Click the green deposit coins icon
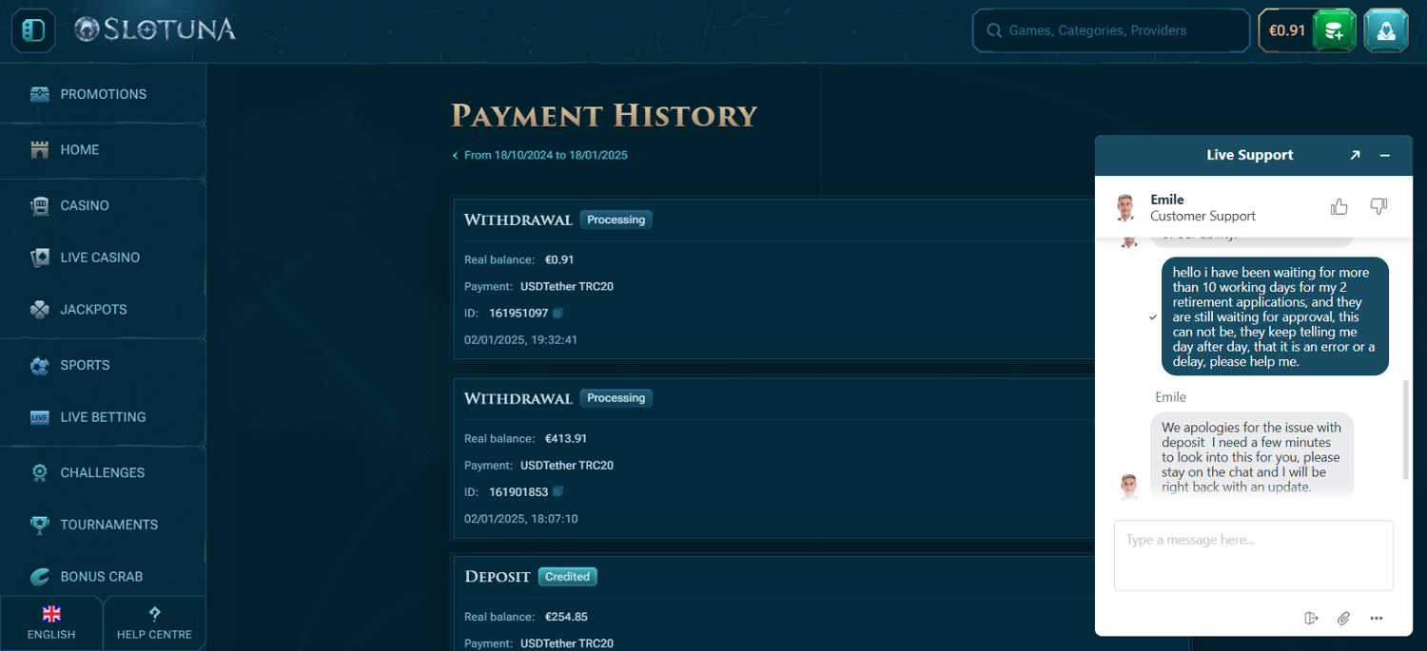Image resolution: width=1427 pixels, height=651 pixels. (1334, 30)
